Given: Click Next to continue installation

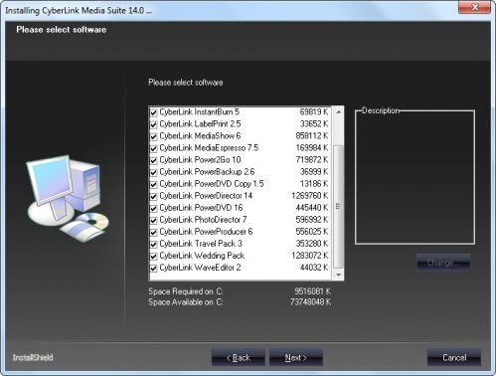Looking at the screenshot, I should click(x=296, y=357).
